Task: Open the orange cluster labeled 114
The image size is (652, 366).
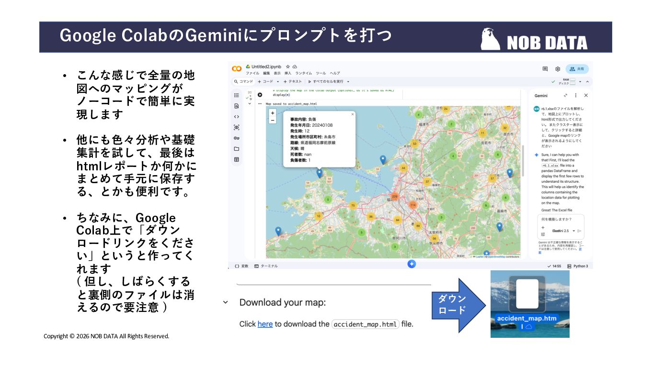Action: click(x=413, y=205)
